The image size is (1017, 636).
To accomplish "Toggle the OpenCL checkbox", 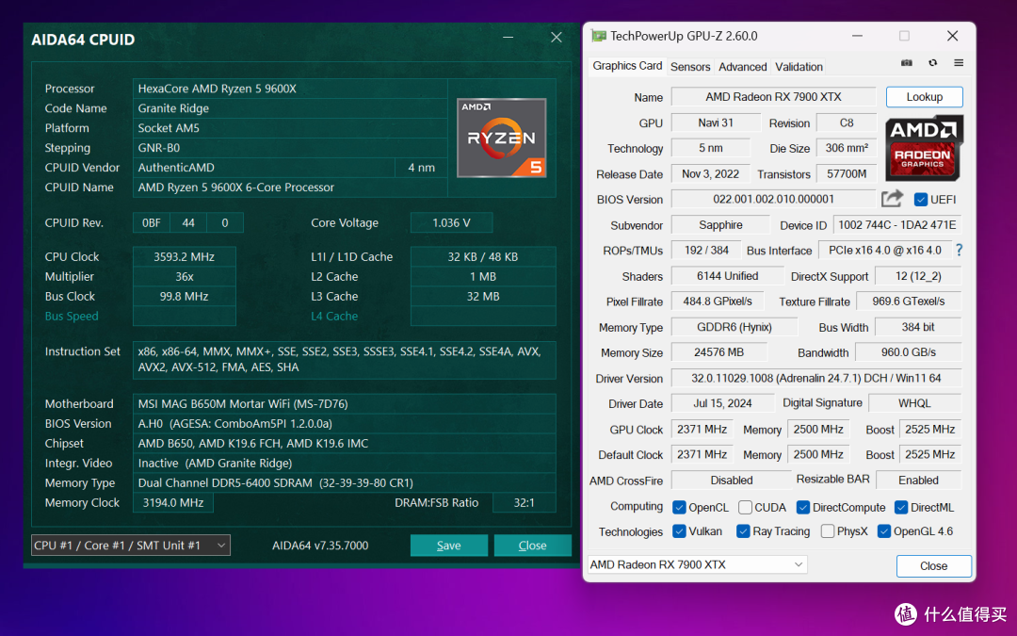I will tap(679, 507).
